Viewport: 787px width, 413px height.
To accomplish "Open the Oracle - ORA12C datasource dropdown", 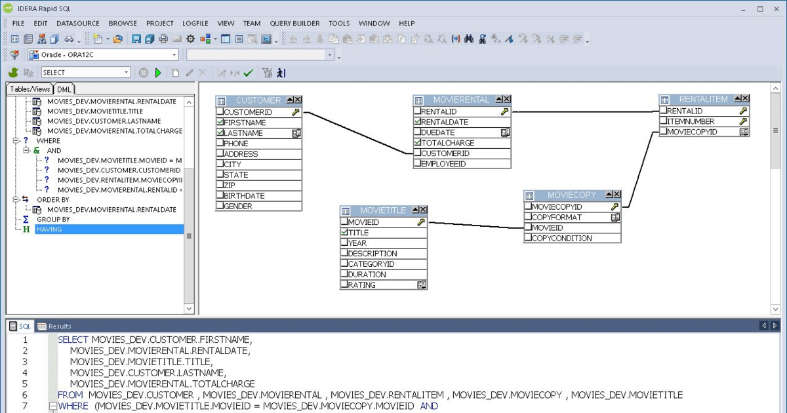I will coord(174,54).
